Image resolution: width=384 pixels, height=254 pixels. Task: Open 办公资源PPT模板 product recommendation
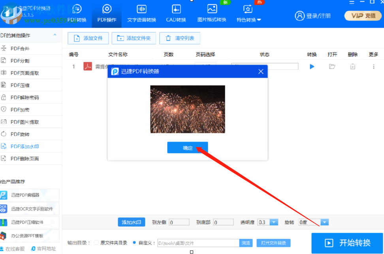coord(29,236)
